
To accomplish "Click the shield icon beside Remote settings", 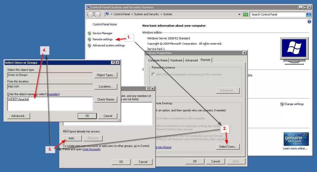I will coord(89,40).
